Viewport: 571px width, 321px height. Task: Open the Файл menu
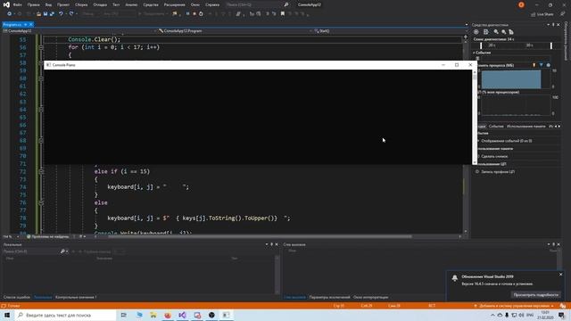(x=18, y=4)
